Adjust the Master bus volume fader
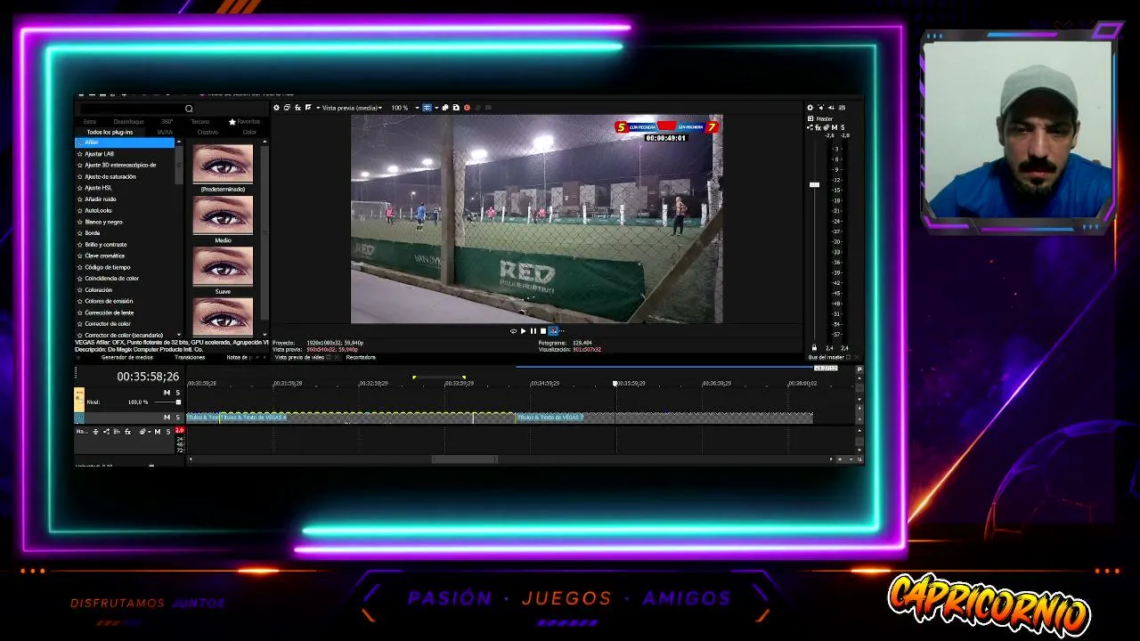 (x=814, y=184)
